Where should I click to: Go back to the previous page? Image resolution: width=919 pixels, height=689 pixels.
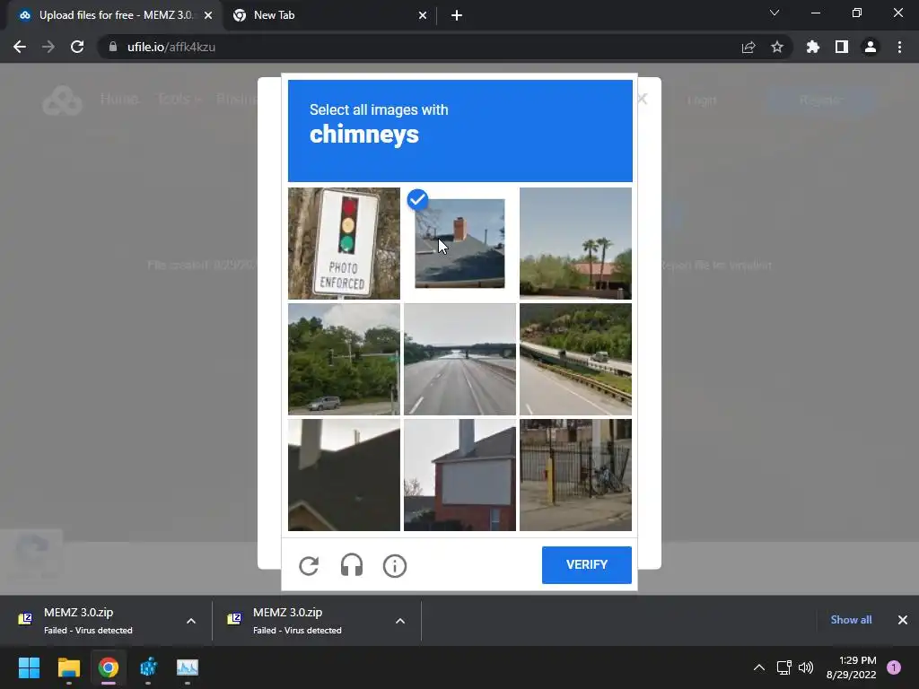click(x=20, y=47)
